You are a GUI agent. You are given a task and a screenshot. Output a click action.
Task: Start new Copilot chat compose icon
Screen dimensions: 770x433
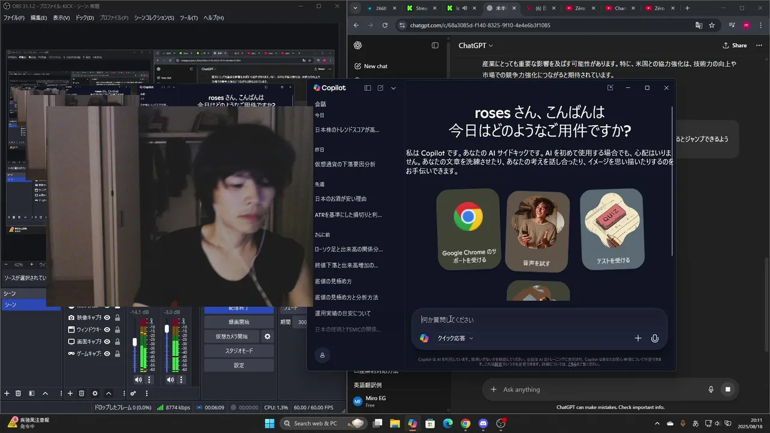(x=380, y=88)
